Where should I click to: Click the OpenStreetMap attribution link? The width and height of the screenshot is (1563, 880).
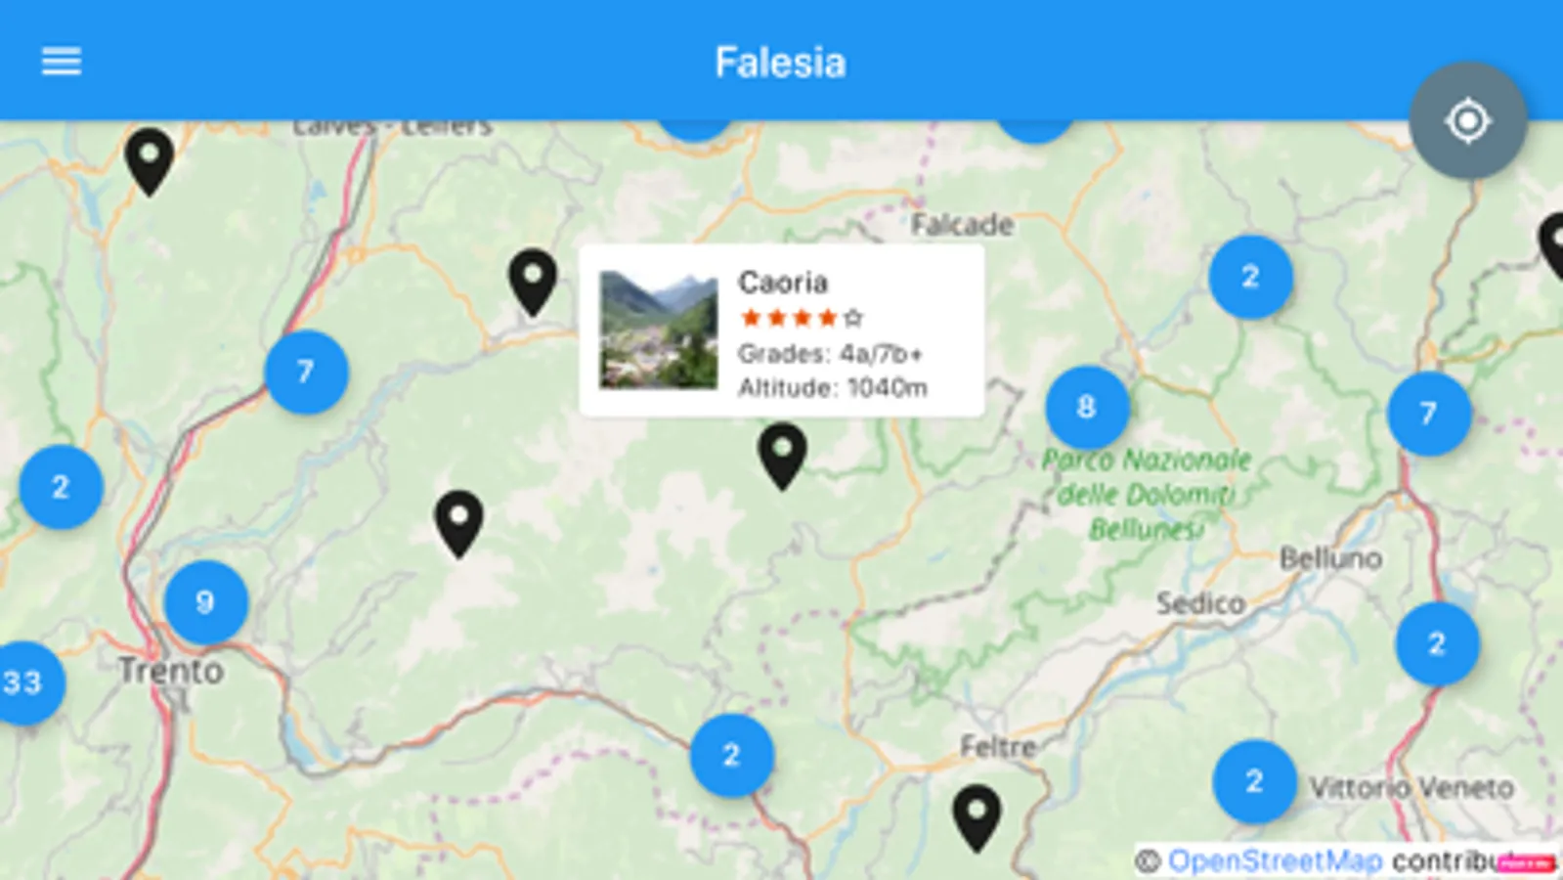(1275, 861)
